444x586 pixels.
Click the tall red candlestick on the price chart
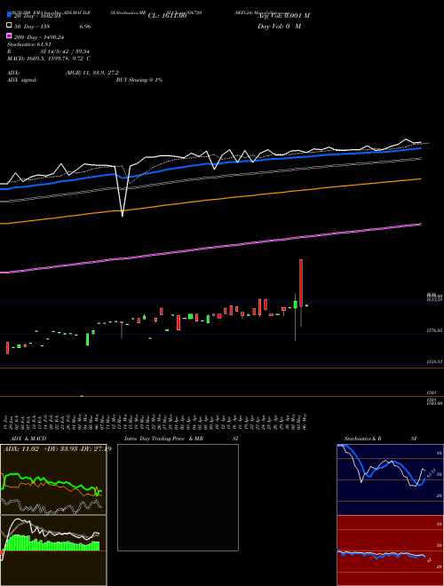[301, 283]
